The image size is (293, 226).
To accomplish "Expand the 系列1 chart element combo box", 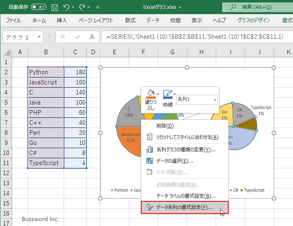I will coord(215,100).
